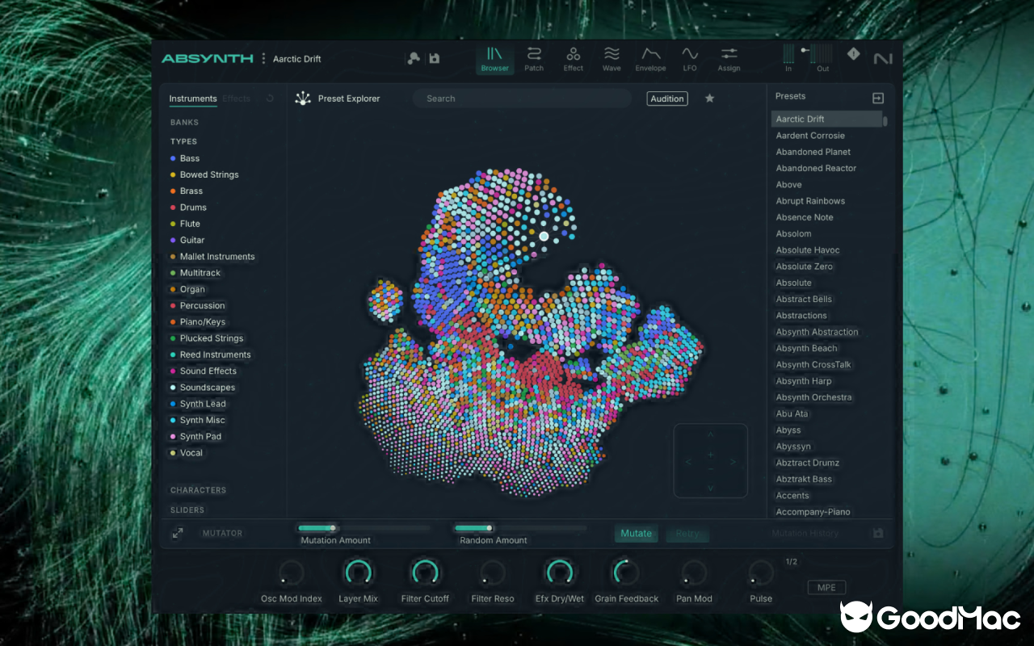Collapse the Characters section
This screenshot has width=1034, height=646.
pyautogui.click(x=199, y=489)
